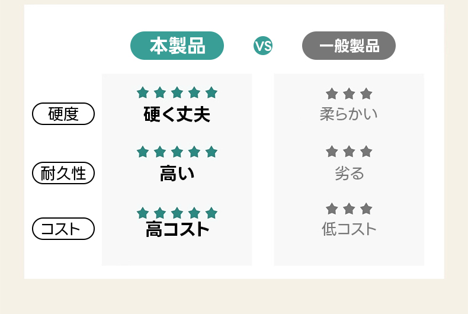Click first green star above 硬く丈夫
This screenshot has width=468, height=314.
click(x=142, y=92)
